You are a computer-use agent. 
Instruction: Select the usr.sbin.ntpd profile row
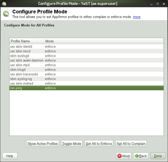pos(87,65)
